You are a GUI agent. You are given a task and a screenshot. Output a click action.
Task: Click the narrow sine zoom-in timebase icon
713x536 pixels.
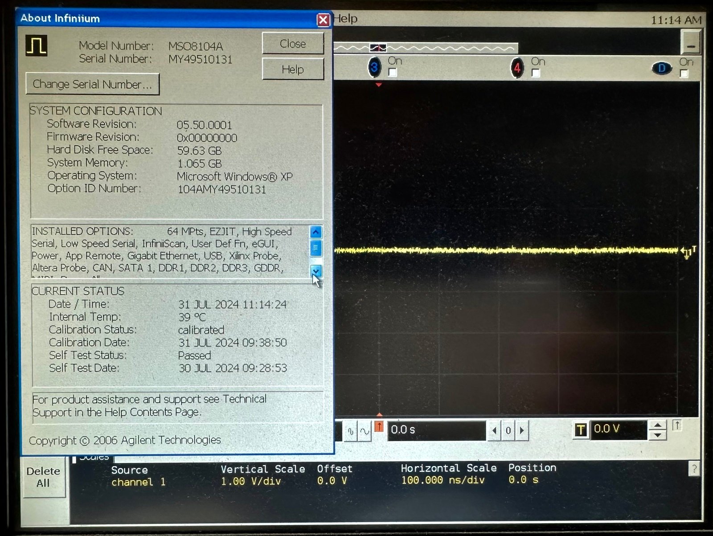351,431
